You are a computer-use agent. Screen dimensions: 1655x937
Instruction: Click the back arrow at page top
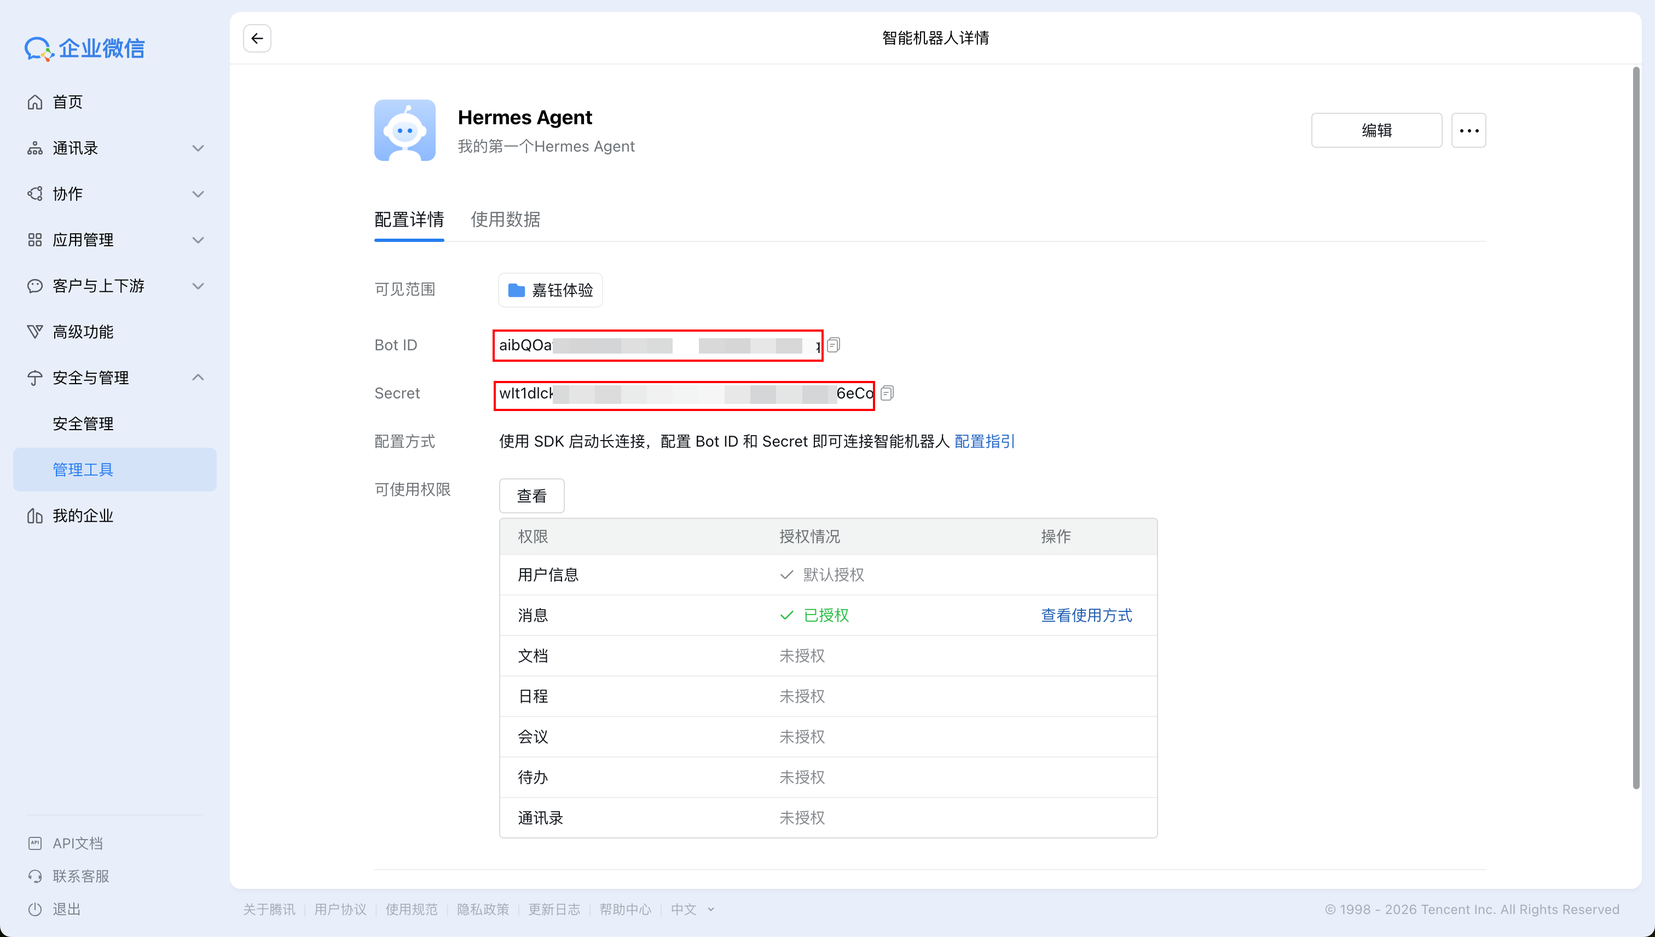tap(257, 38)
